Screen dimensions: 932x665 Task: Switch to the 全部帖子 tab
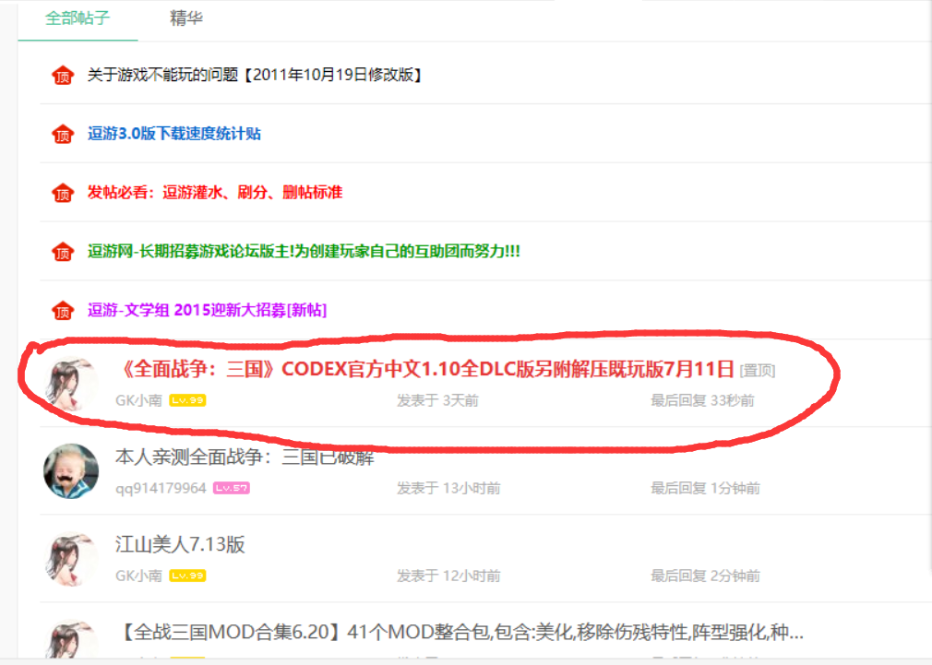(x=78, y=18)
